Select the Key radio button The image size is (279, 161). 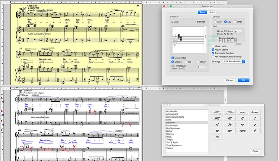226,22
